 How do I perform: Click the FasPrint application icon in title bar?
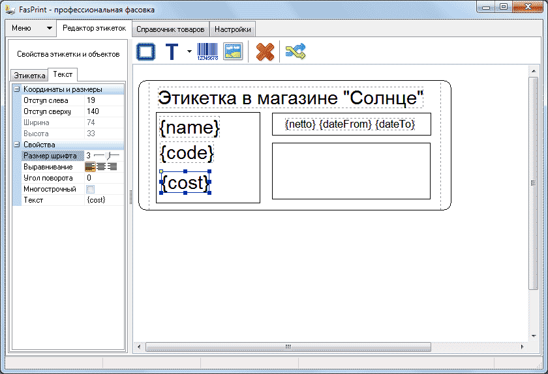(x=10, y=9)
